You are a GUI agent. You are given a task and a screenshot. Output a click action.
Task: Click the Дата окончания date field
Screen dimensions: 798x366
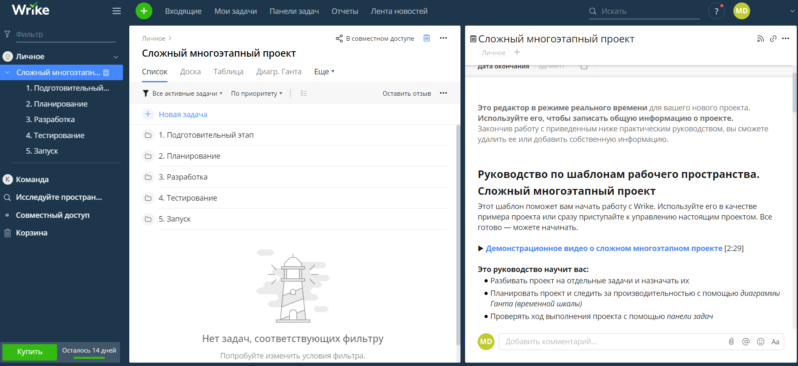551,66
